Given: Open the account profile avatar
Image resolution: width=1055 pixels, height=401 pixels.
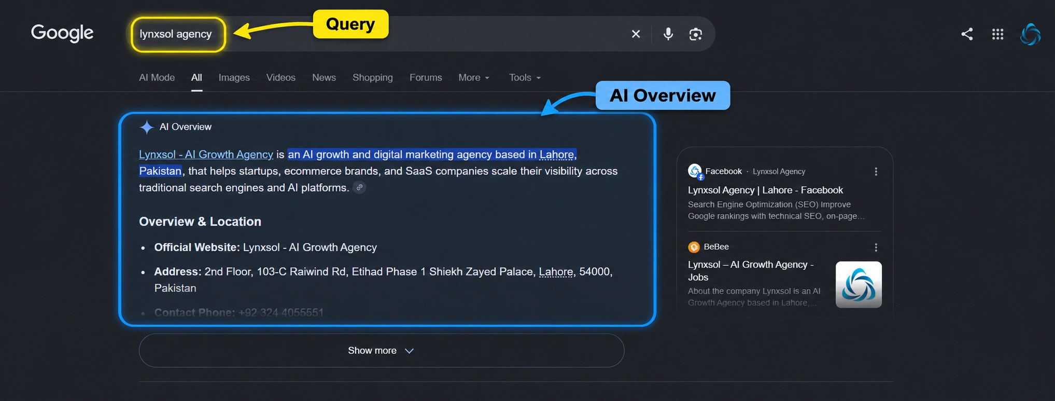Looking at the screenshot, I should 1030,34.
